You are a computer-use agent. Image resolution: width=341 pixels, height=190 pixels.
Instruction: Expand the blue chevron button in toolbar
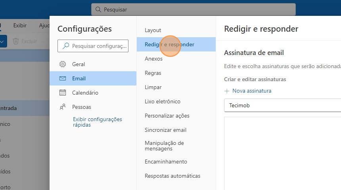click(2, 41)
